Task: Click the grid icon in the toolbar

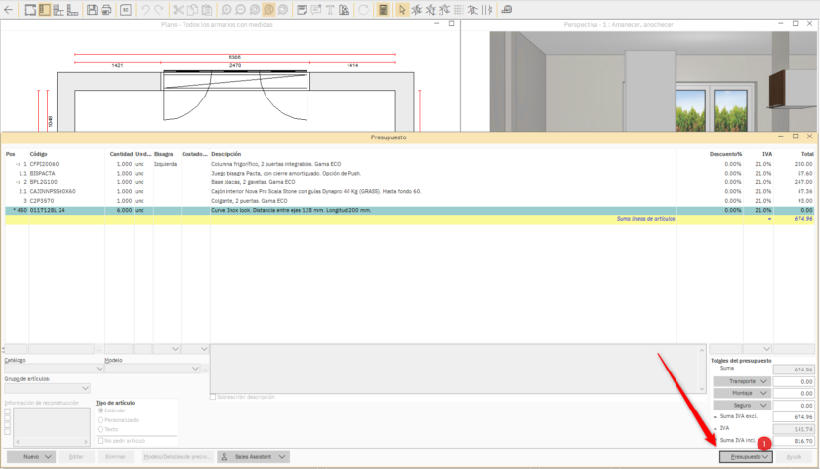Action: (x=459, y=10)
